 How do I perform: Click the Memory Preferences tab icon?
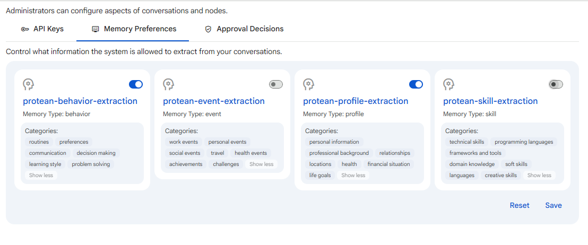click(95, 29)
